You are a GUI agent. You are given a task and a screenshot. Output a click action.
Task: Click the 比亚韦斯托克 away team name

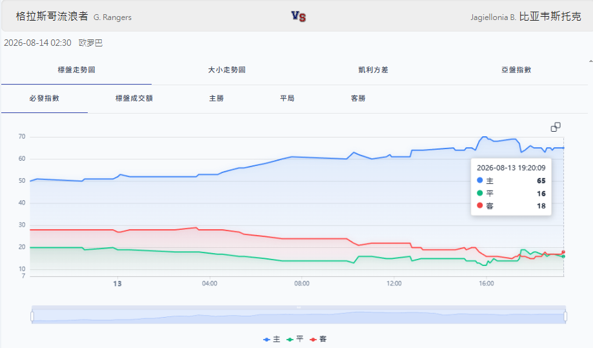pyautogui.click(x=550, y=17)
